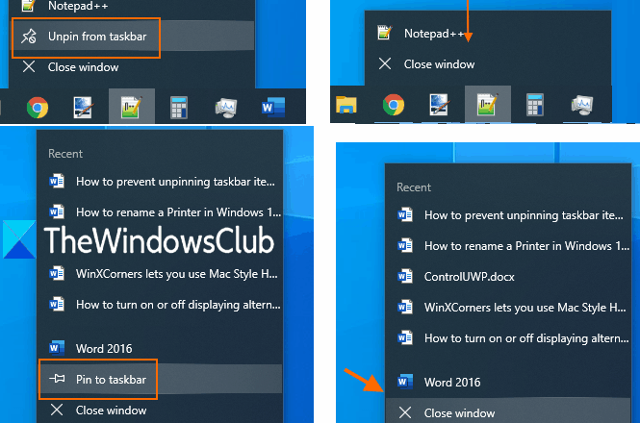Click highlighted Notepad++ taskbar icon in top-right panel
The height and width of the screenshot is (423, 640).
click(488, 105)
